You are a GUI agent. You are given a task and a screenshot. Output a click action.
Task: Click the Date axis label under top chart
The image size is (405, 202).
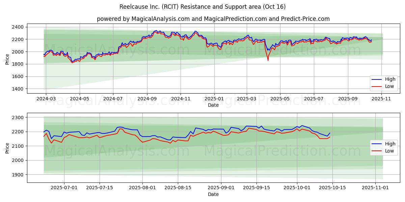coord(213,105)
